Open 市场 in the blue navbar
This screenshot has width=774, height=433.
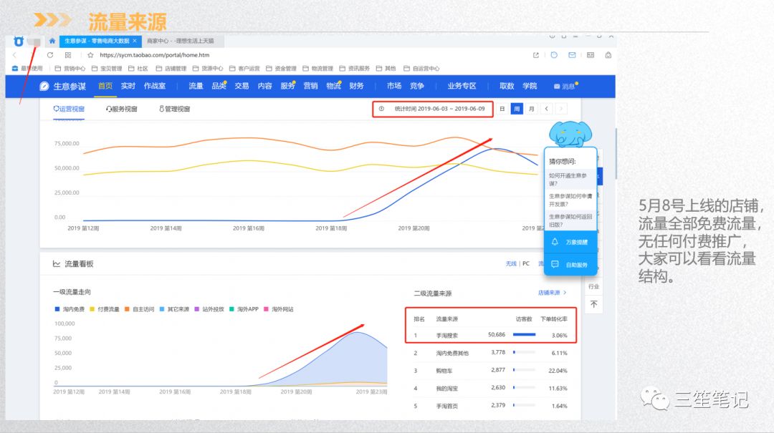[394, 87]
